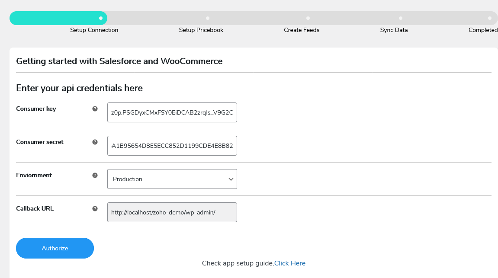498x278 pixels.
Task: Select the Sync Data step label
Action: (x=394, y=30)
